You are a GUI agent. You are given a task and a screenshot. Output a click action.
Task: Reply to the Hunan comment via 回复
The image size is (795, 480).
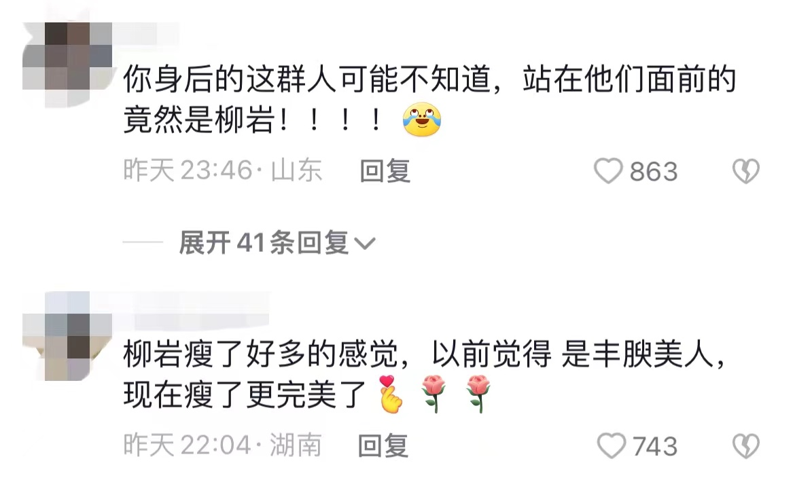pos(383,445)
